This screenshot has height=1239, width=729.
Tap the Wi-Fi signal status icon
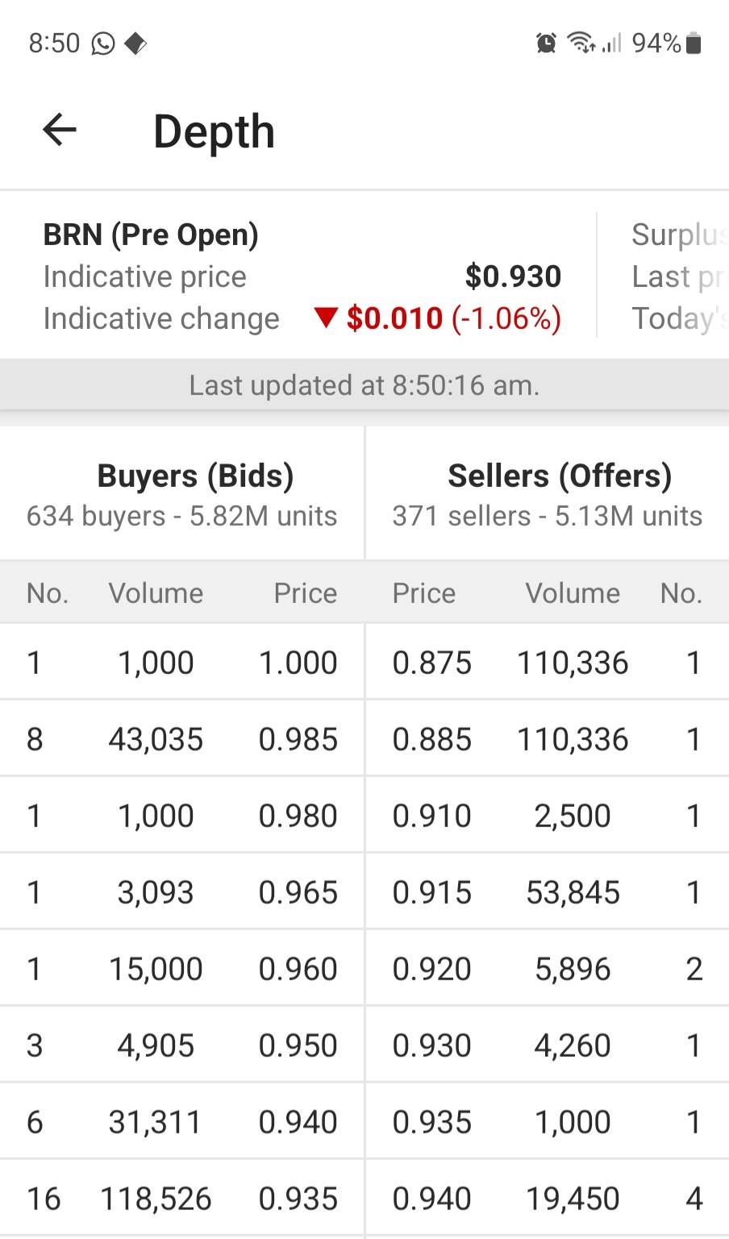(581, 43)
